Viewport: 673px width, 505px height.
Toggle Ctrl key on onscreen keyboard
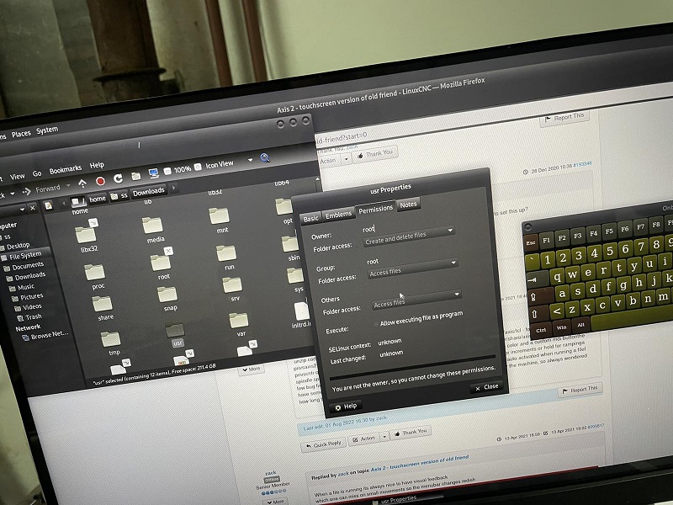tap(541, 330)
